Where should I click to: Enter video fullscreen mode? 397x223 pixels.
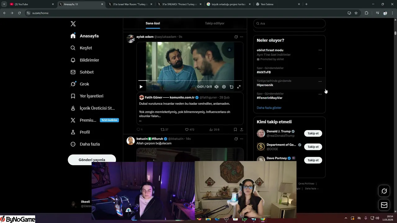click(239, 87)
